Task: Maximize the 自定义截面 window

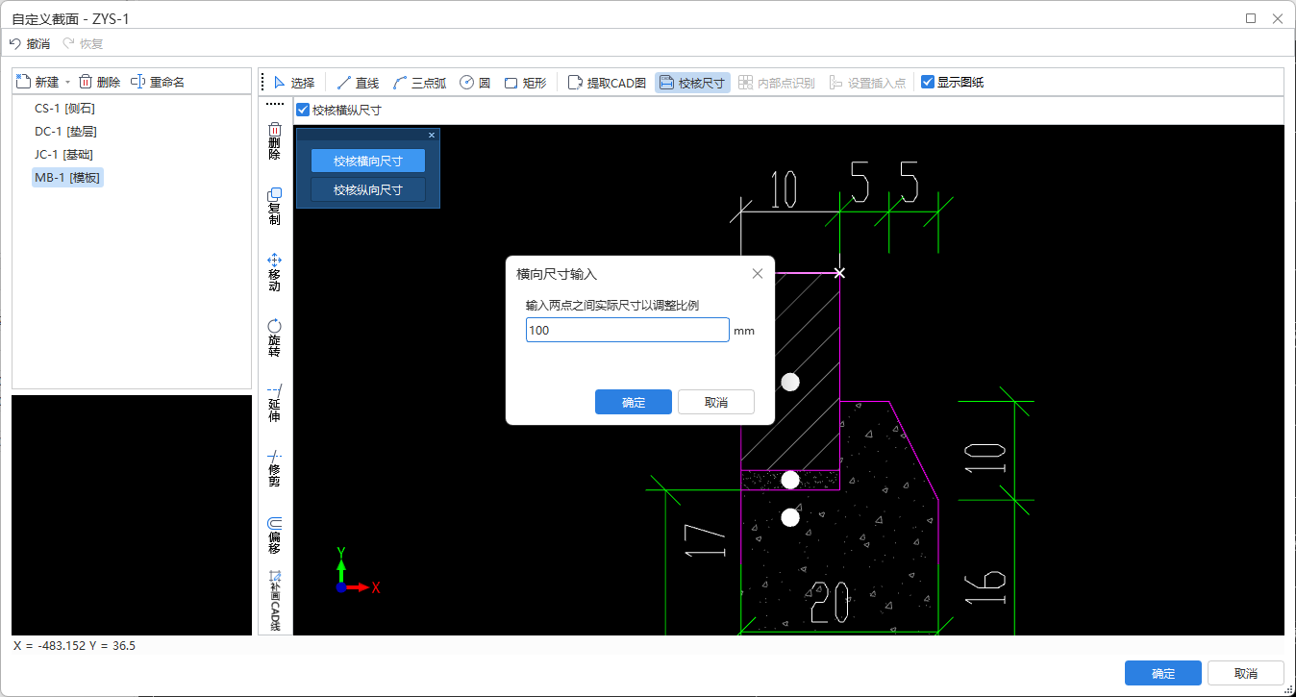Action: [1251, 17]
